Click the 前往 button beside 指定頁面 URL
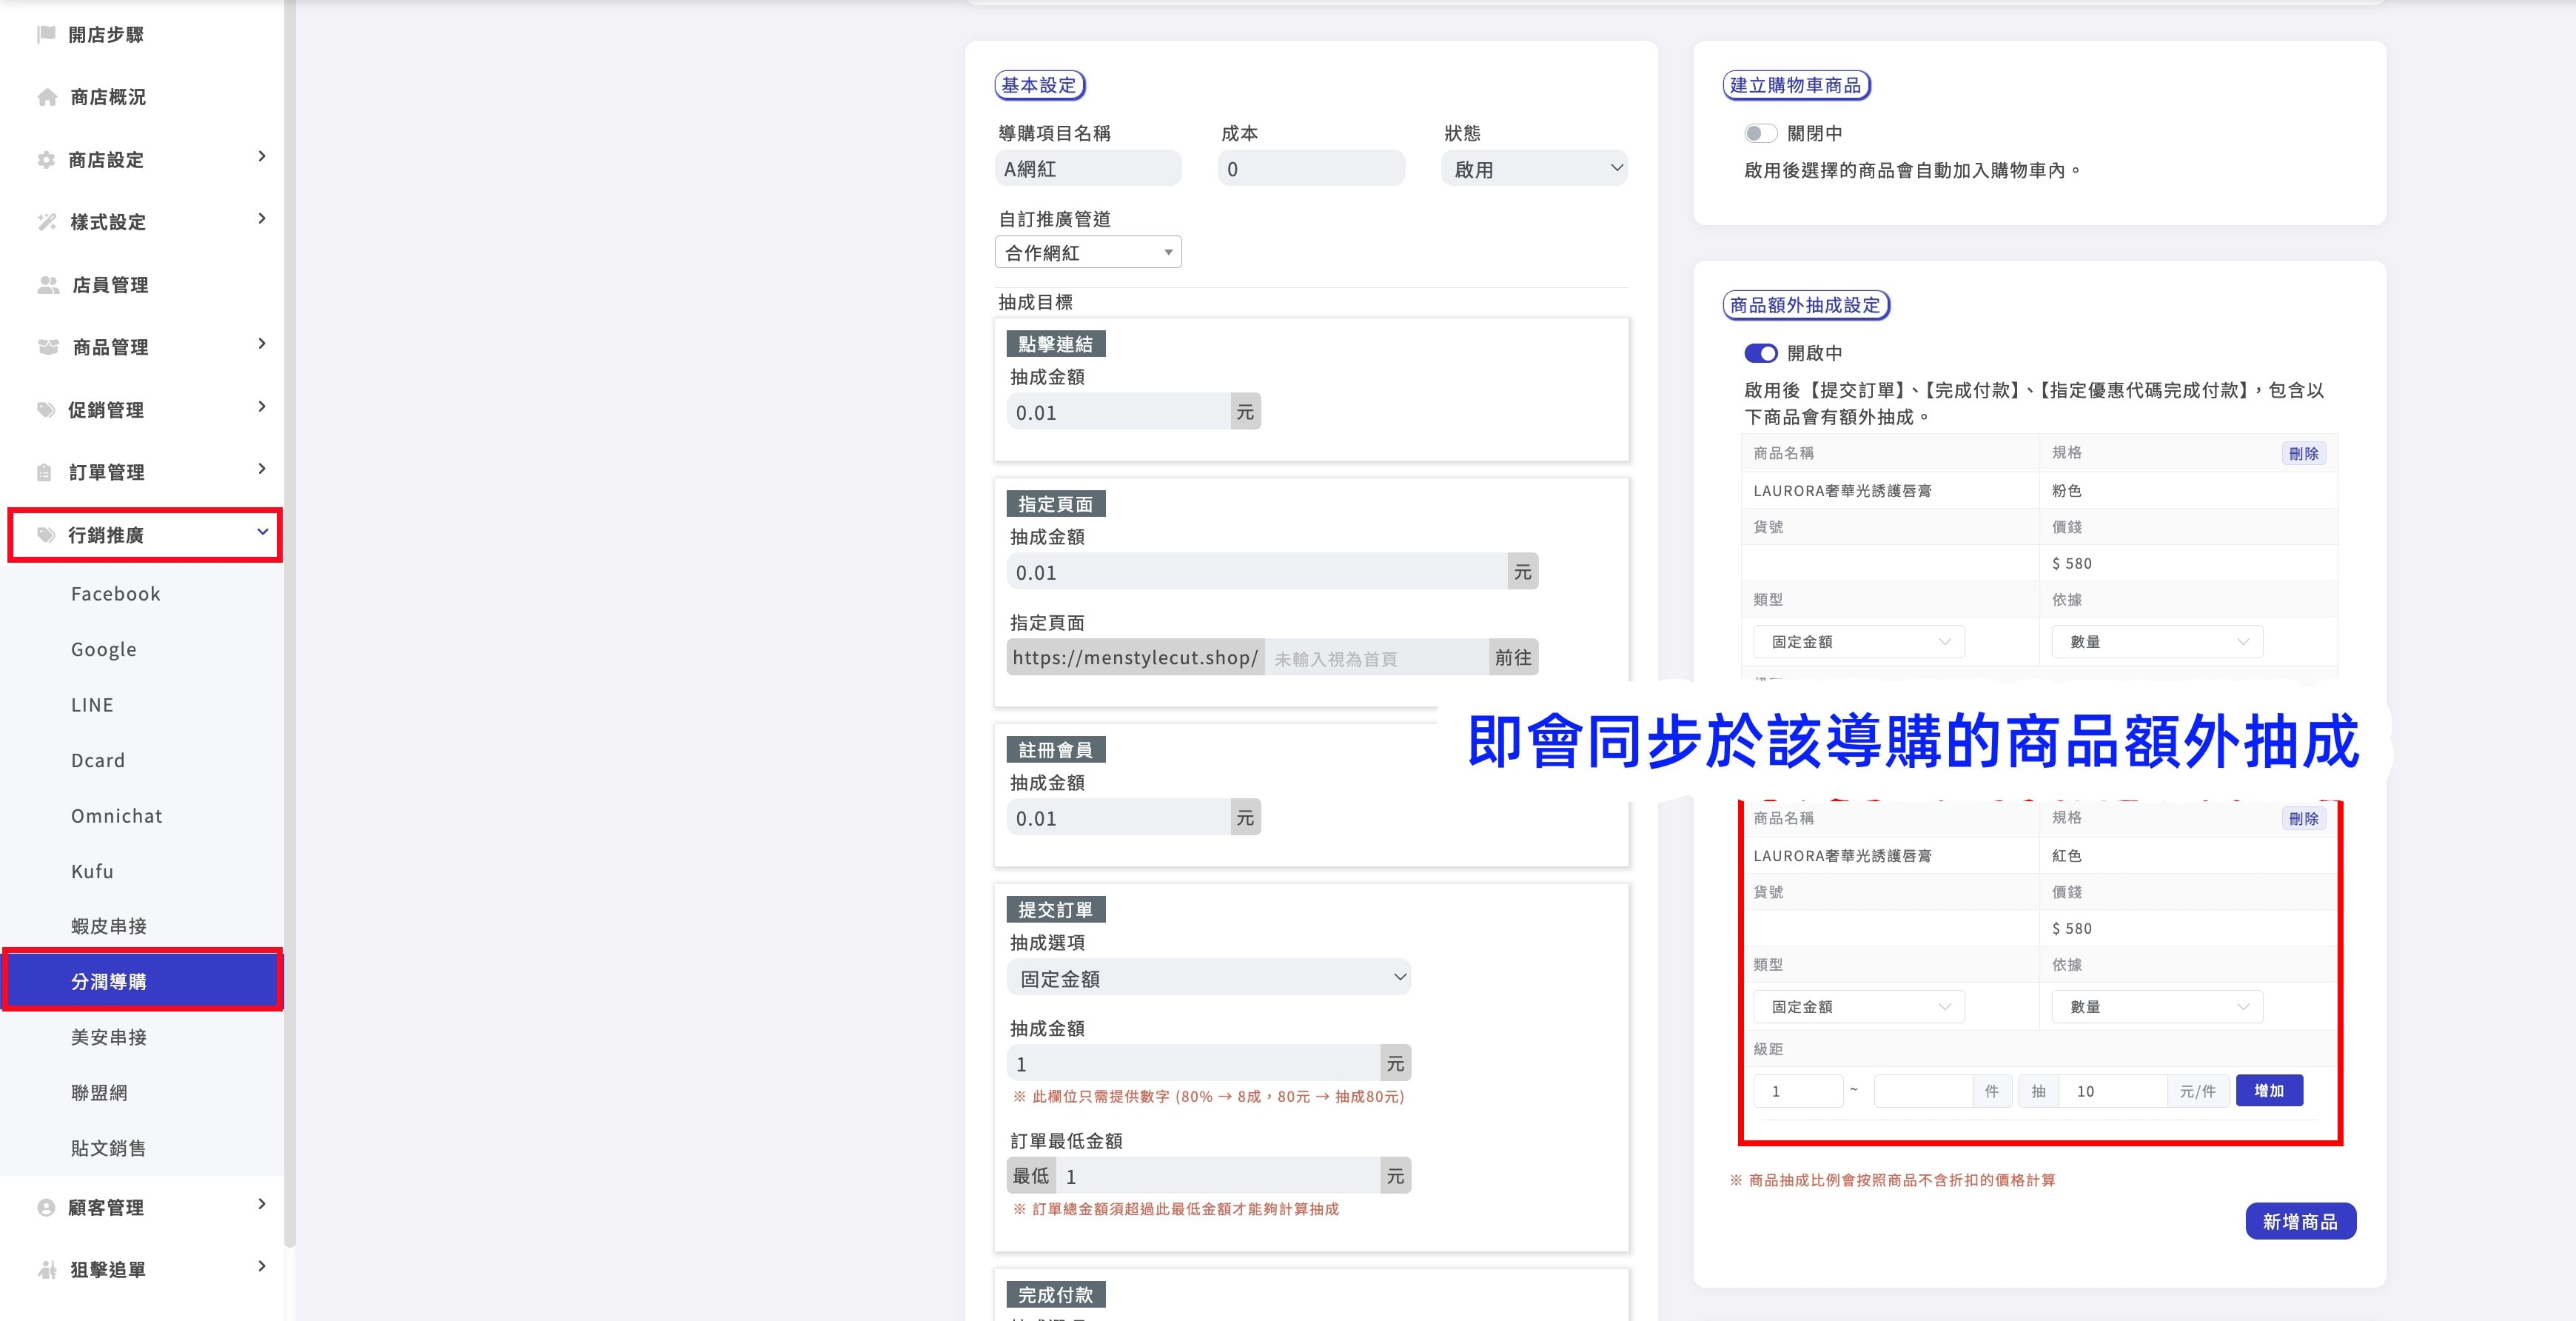This screenshot has height=1321, width=2576. click(x=1512, y=657)
